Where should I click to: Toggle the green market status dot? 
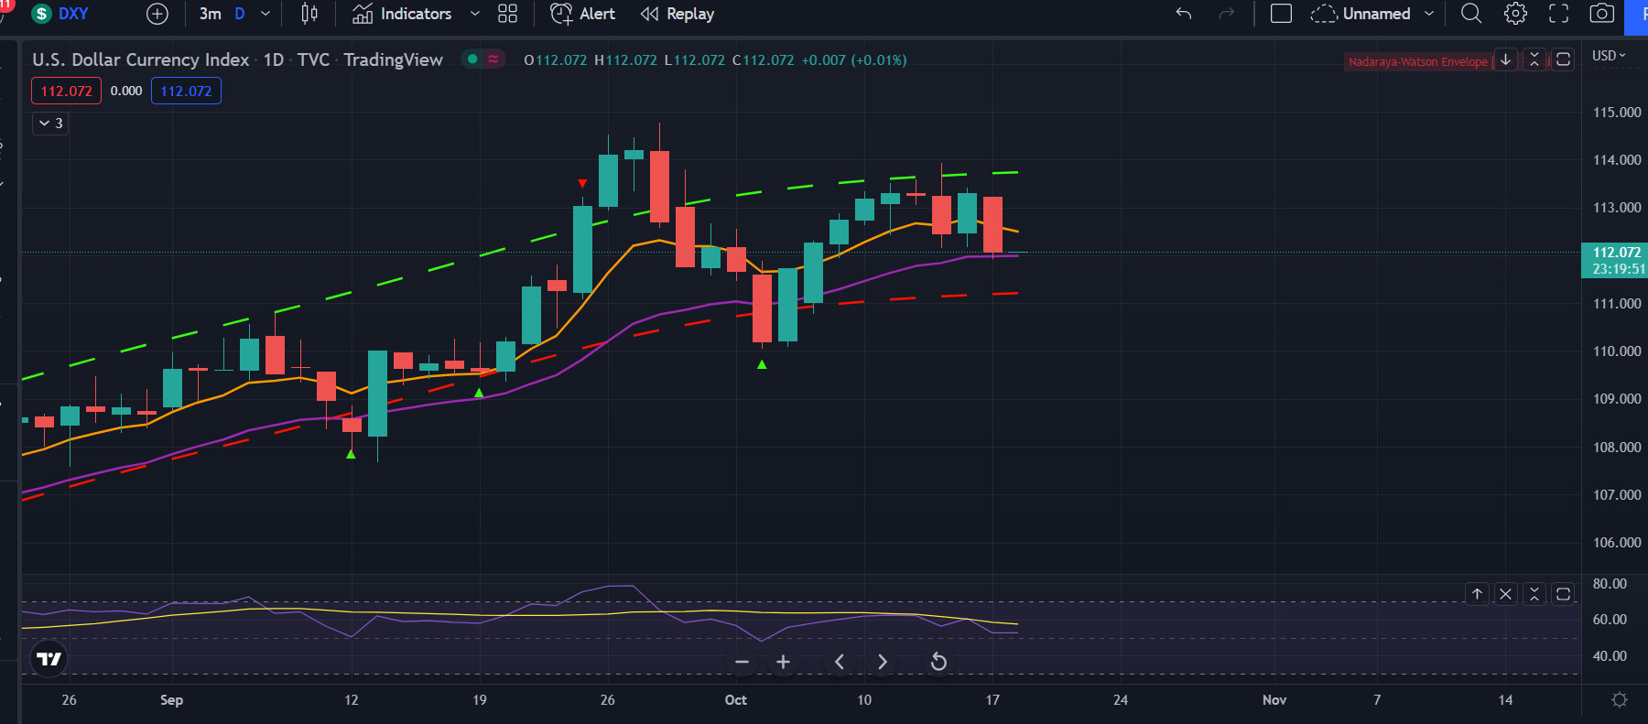(x=472, y=59)
